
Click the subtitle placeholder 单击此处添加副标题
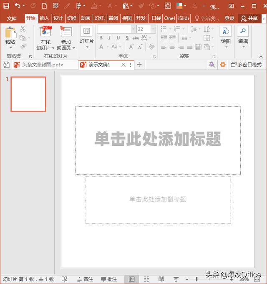158,199
